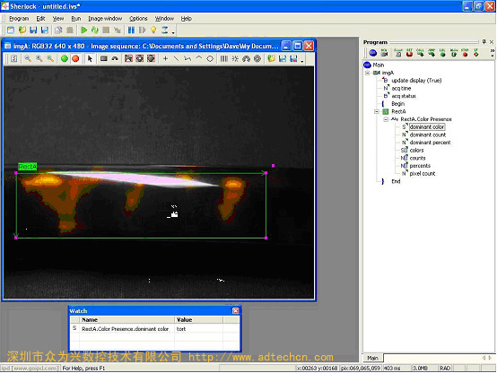Screen dimensions: 497x373
Task: Select the pointer arrow tool in image toolbar
Action: [x=90, y=58]
